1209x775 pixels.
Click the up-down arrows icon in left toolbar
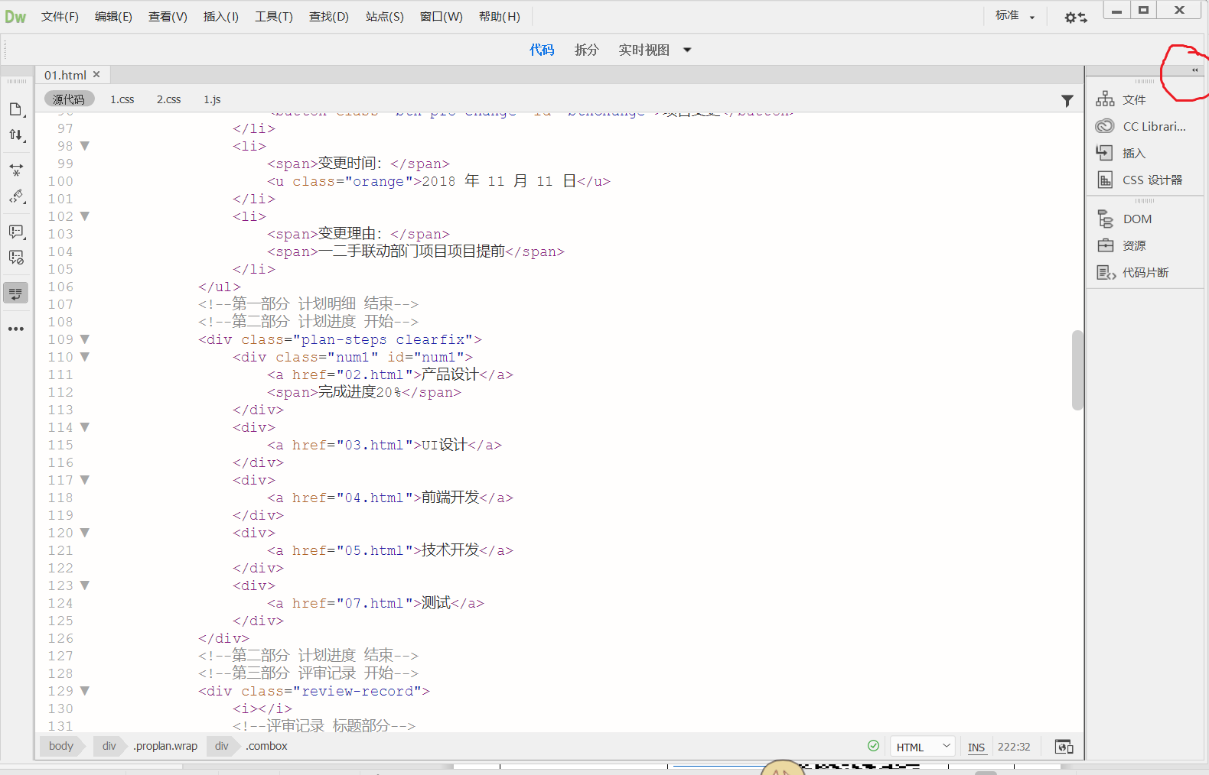[x=15, y=135]
